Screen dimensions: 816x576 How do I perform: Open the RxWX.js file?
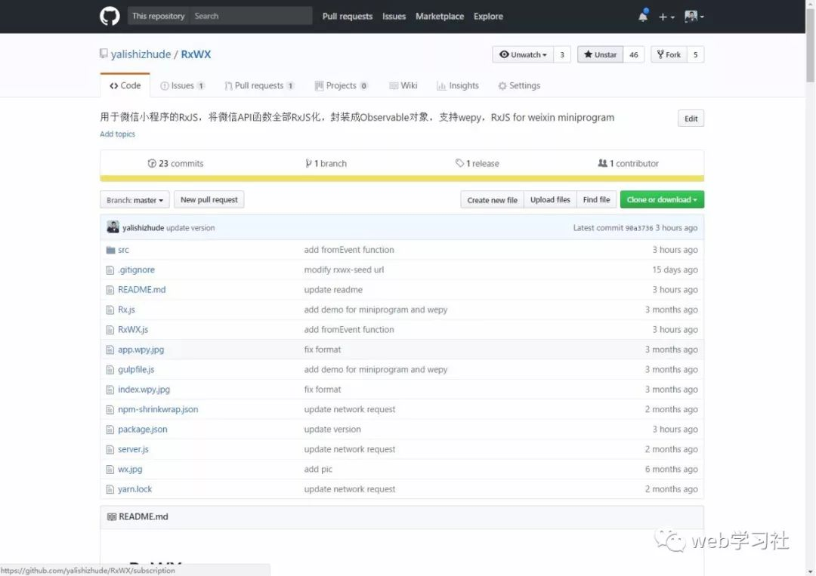(133, 330)
